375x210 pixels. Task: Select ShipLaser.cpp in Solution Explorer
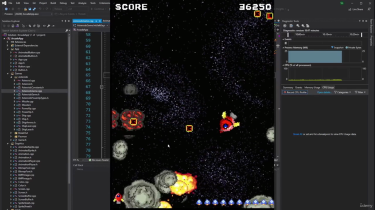pyautogui.click(x=29, y=126)
